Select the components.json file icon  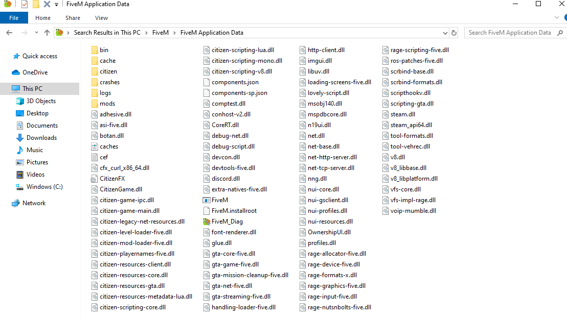[x=207, y=82]
